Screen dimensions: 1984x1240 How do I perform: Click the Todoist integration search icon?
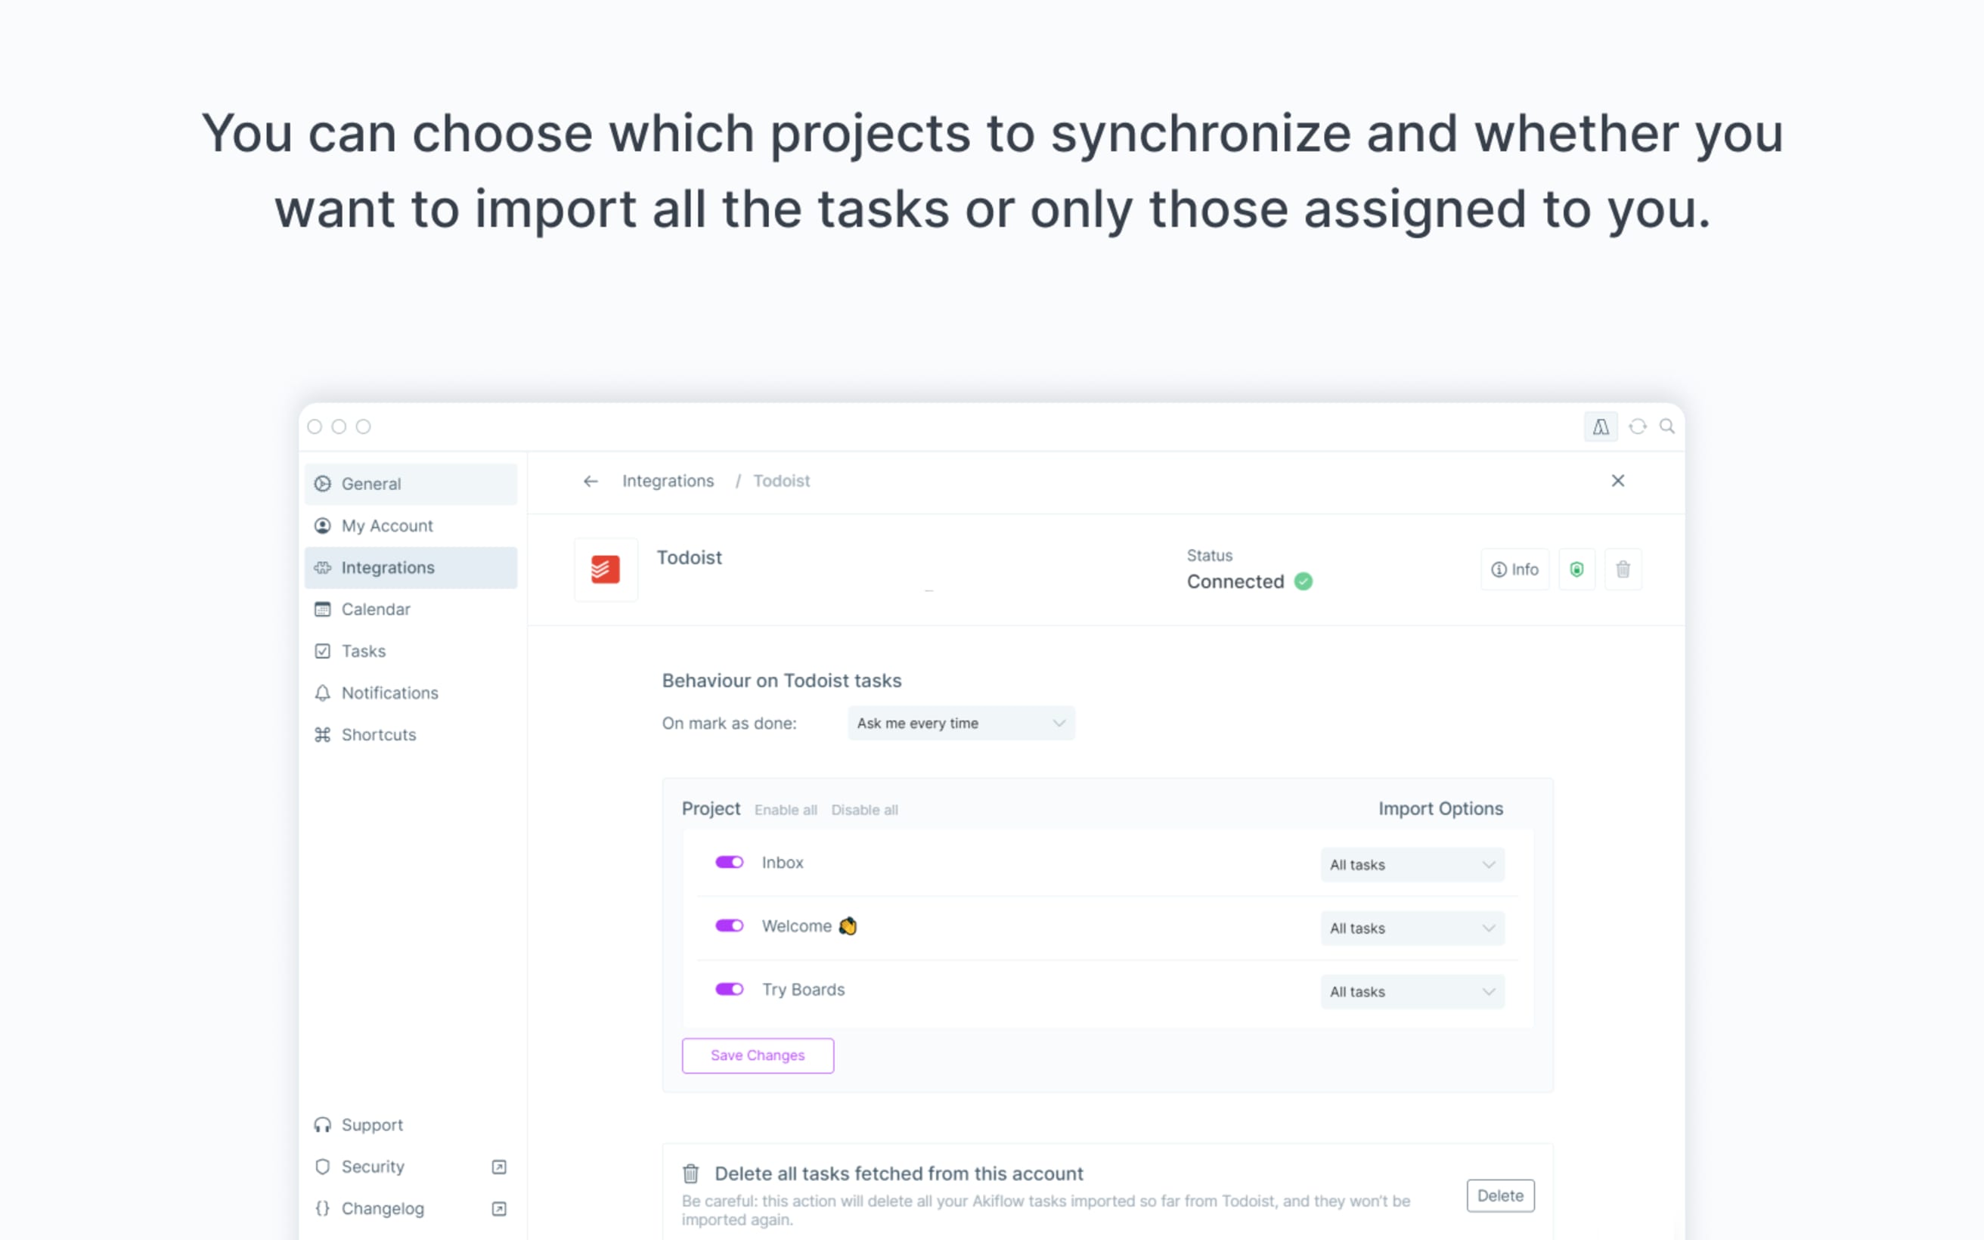(x=1667, y=426)
